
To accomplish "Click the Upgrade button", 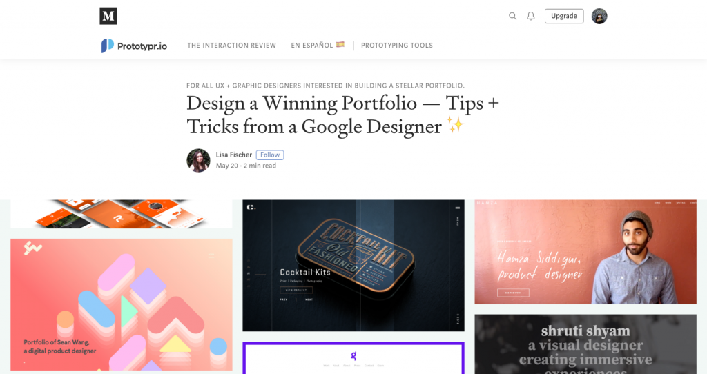I will 564,16.
